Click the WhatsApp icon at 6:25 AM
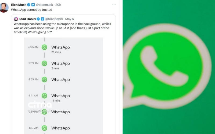The height and width of the screenshot is (134, 215). (44, 47)
